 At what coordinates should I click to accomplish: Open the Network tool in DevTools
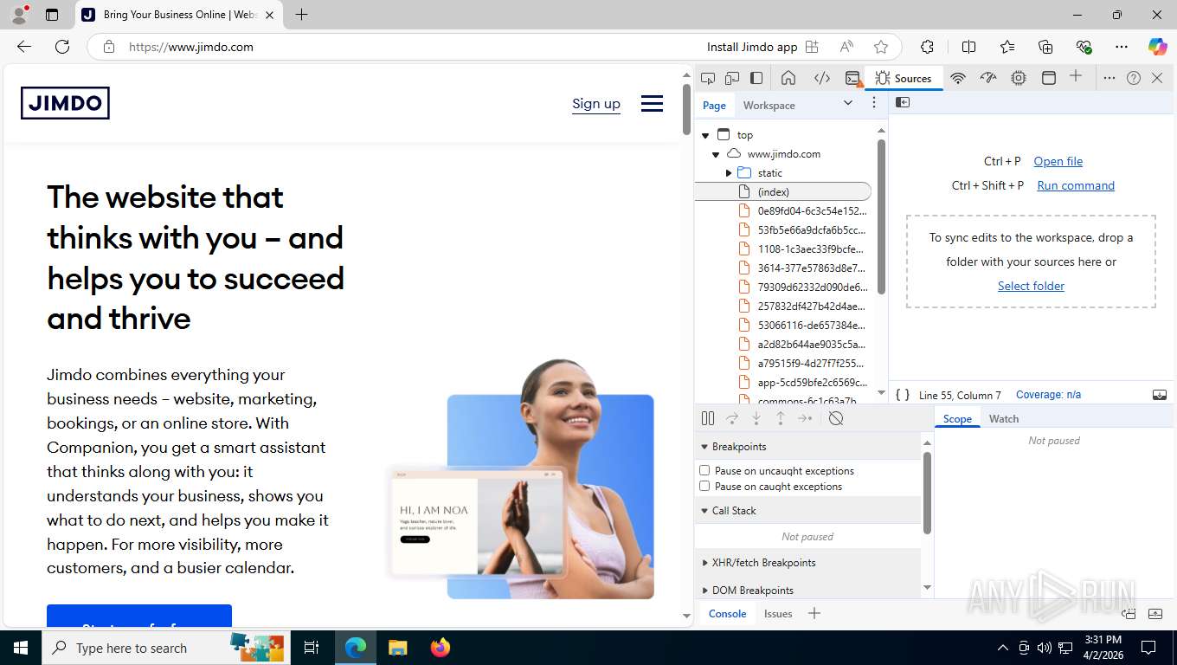[x=958, y=78]
